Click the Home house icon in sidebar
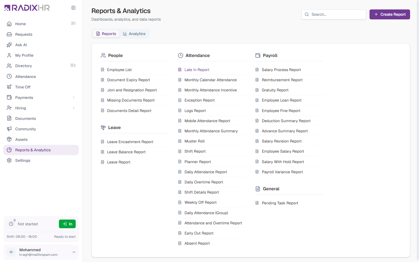 pyautogui.click(x=9, y=24)
